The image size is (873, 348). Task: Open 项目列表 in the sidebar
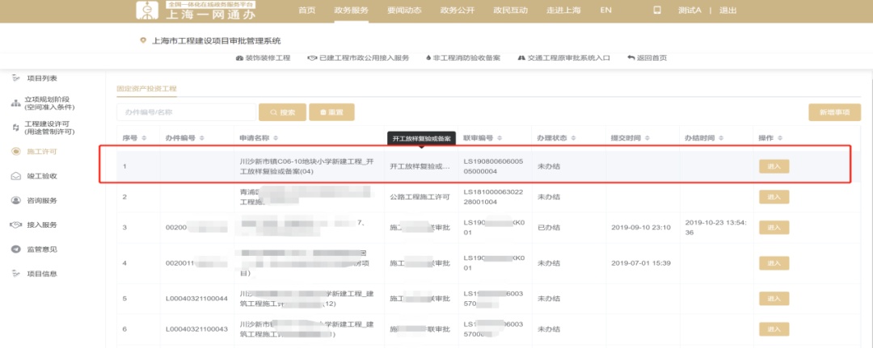pyautogui.click(x=41, y=78)
